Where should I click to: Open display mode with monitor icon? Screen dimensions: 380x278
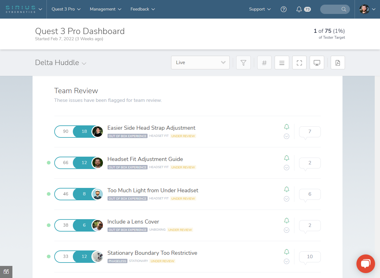pyautogui.click(x=317, y=63)
